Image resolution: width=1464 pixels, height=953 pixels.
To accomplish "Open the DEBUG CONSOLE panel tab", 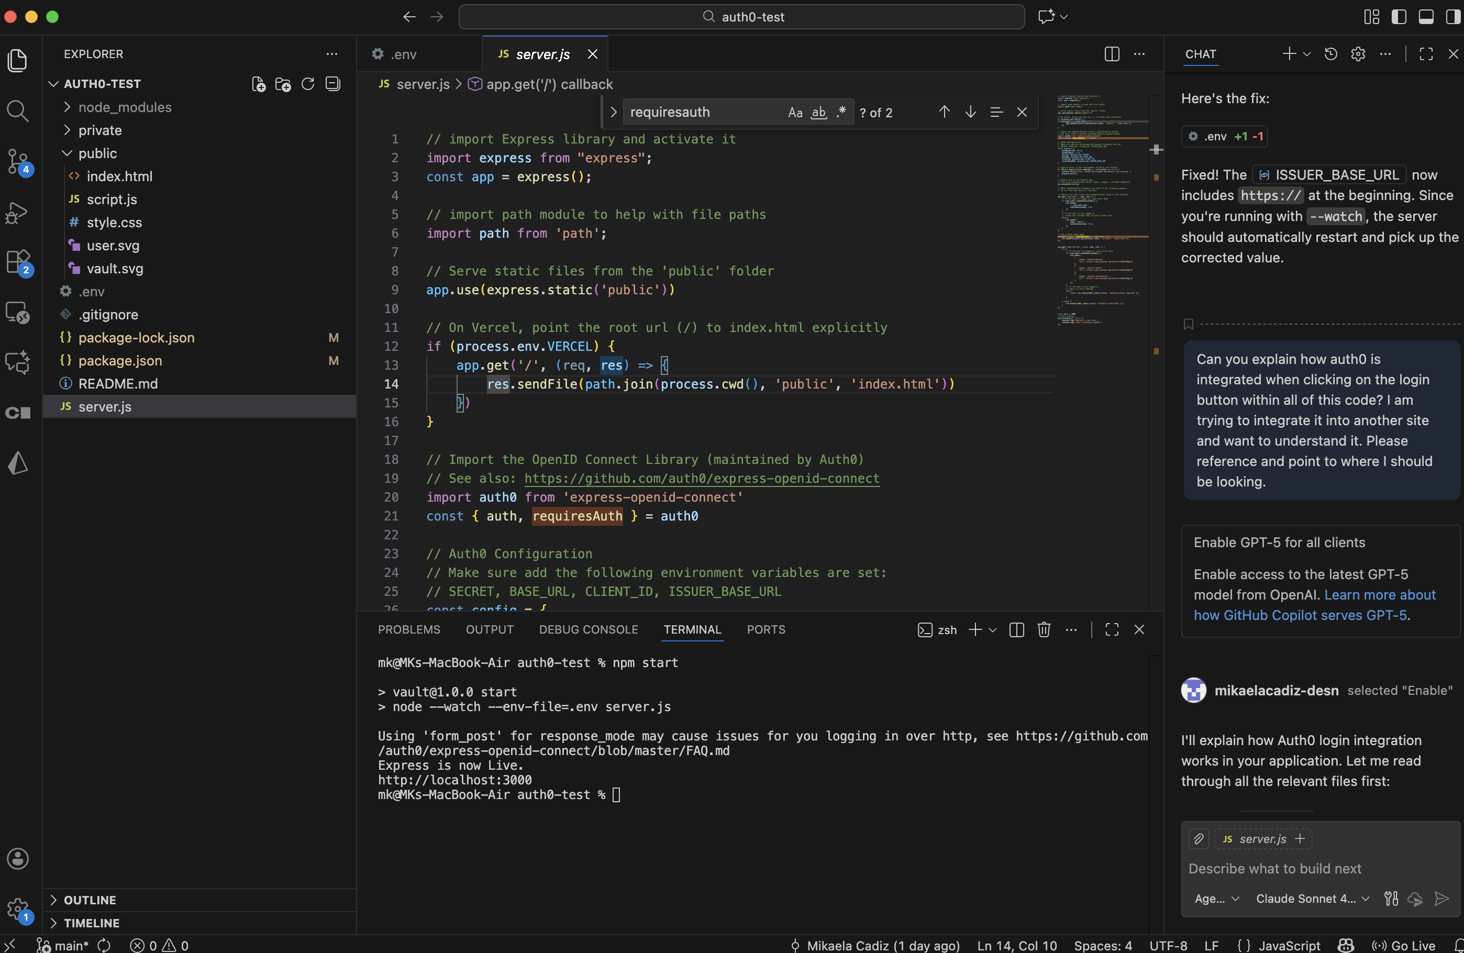I will (588, 629).
